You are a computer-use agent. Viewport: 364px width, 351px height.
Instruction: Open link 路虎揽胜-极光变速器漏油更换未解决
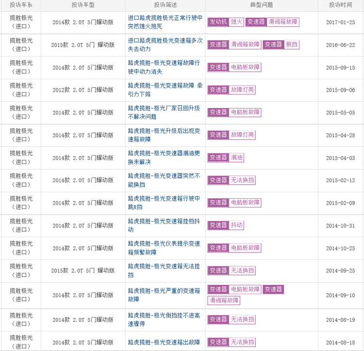tap(164, 158)
